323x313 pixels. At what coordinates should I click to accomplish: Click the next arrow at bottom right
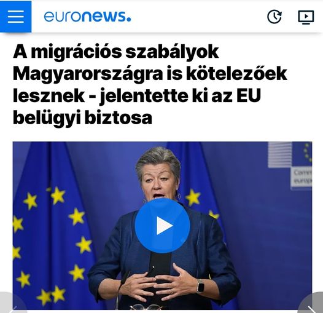pos(312,304)
